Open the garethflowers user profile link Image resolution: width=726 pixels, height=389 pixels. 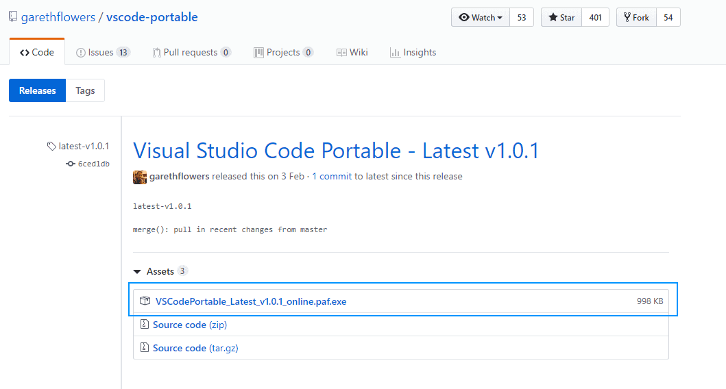tap(58, 17)
